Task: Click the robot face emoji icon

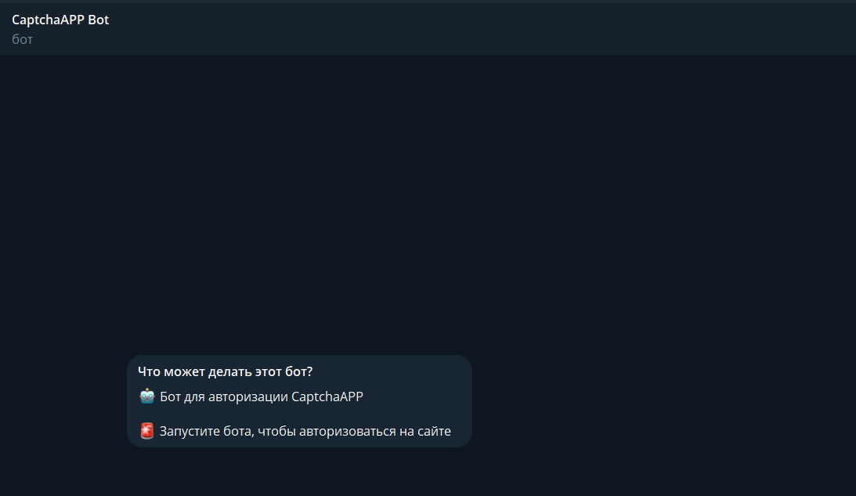Action: point(147,396)
